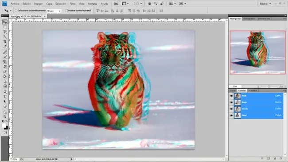Image resolution: width=288 pixels, height=162 pixels.
Task: Click Zoom tool in application bar
Action: 156,4
